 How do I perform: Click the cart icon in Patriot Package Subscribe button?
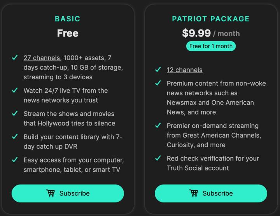pyautogui.click(x=194, y=193)
